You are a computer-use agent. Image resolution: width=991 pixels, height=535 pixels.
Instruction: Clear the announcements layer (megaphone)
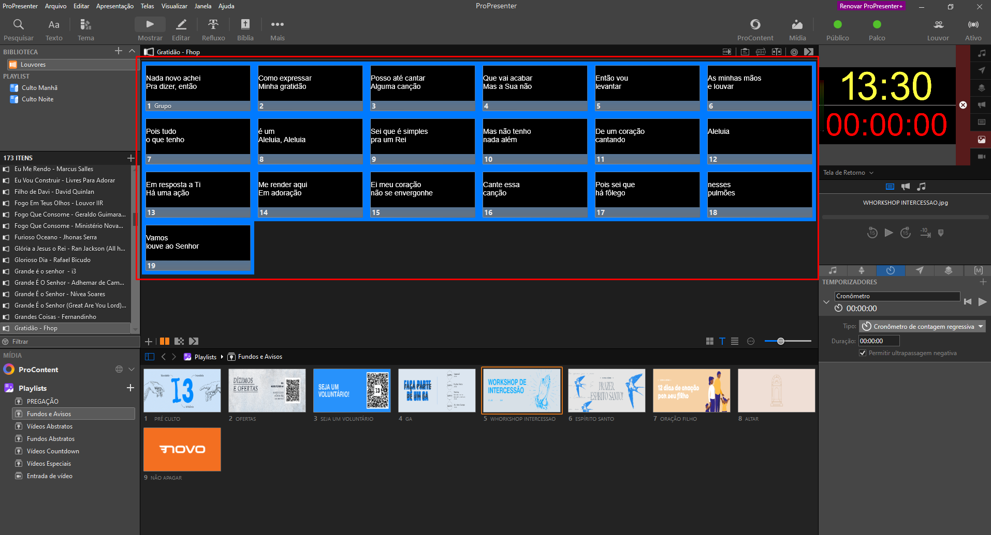click(982, 105)
